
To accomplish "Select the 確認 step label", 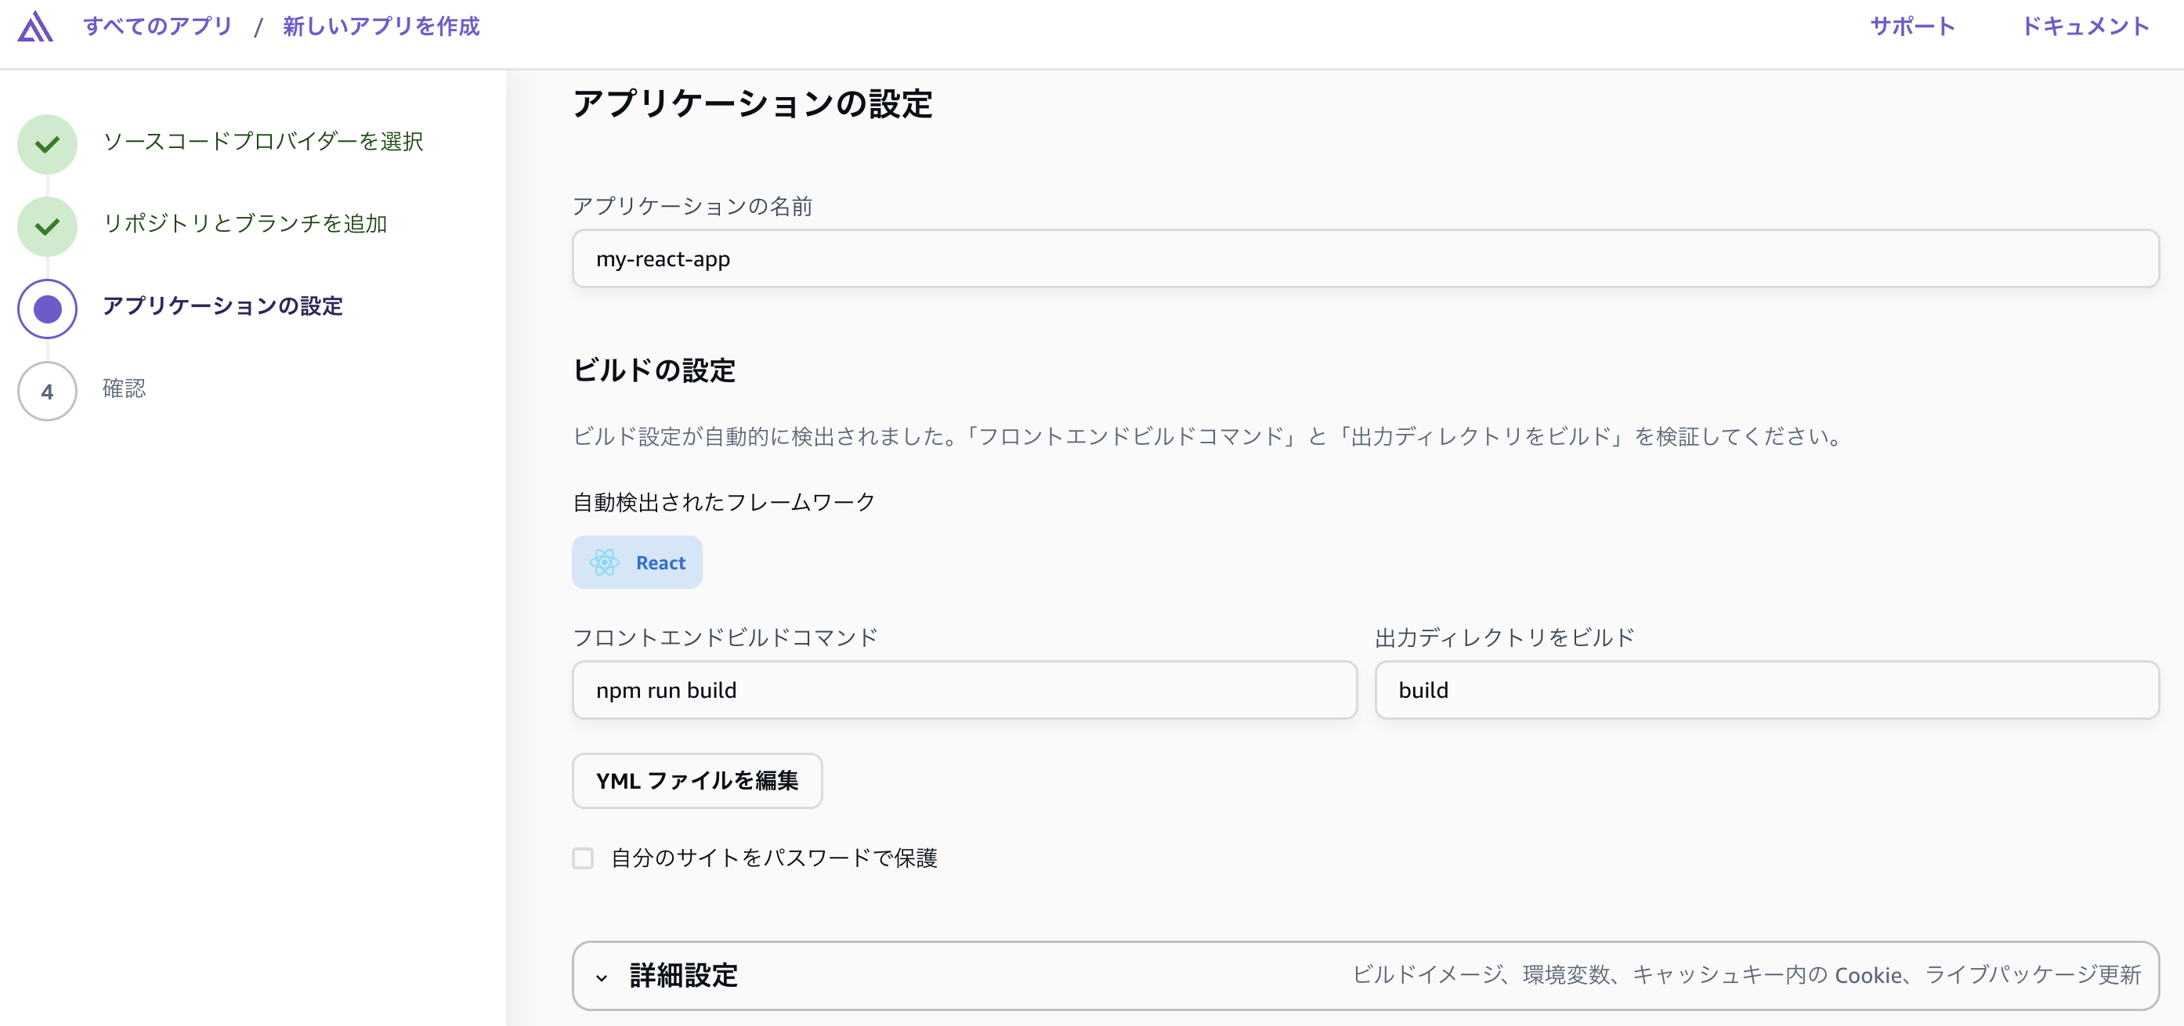I will [124, 388].
